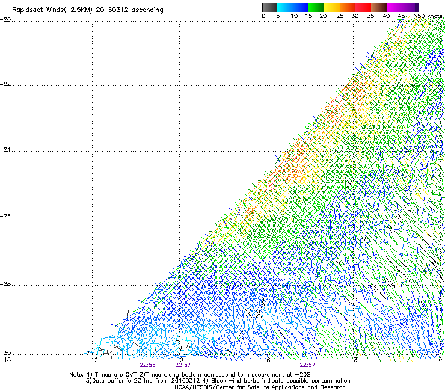Click the gray 0-5 knots color band
The height and width of the screenshot is (391, 445).
pyautogui.click(x=269, y=7)
